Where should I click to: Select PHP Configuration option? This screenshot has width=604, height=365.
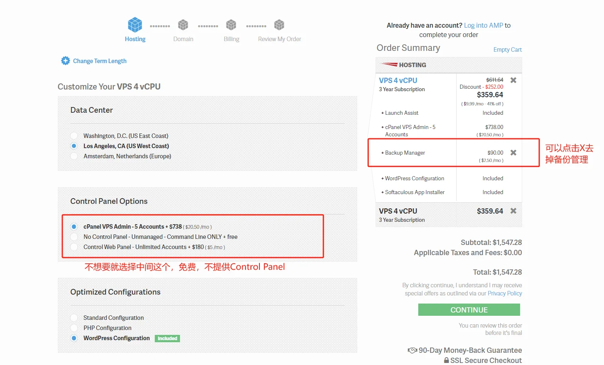tap(74, 328)
